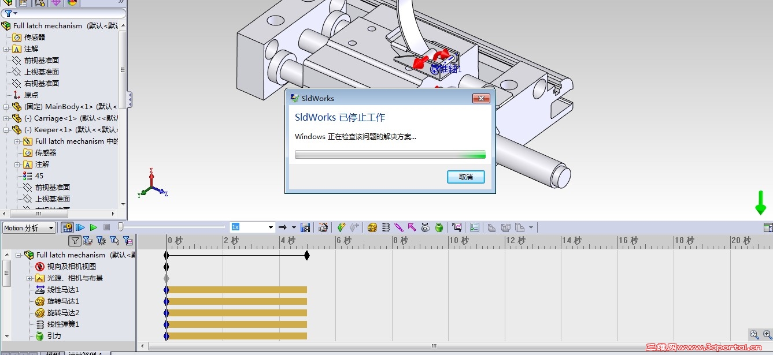Switch to the FeatureManager design tree tab
The width and height of the screenshot is (773, 355).
(8, 2)
